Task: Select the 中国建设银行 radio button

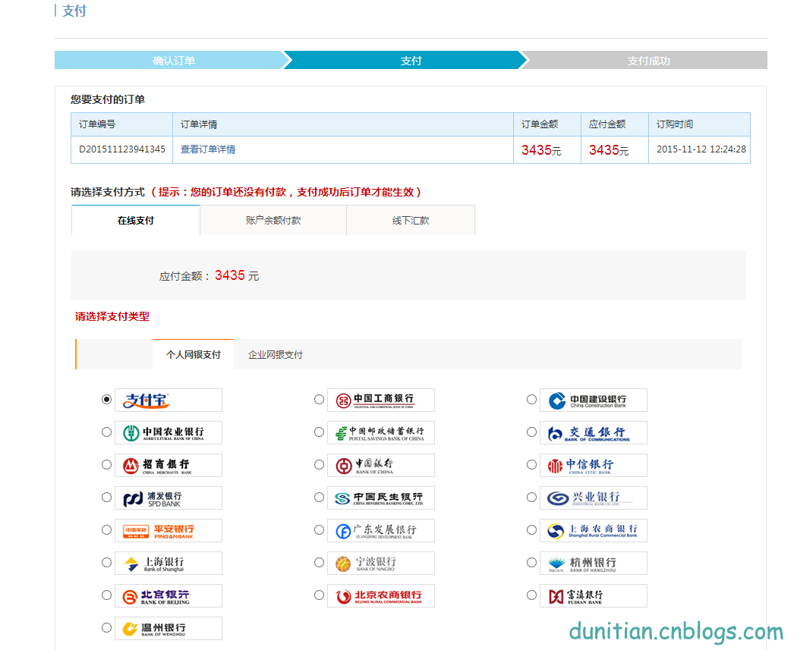Action: (531, 400)
